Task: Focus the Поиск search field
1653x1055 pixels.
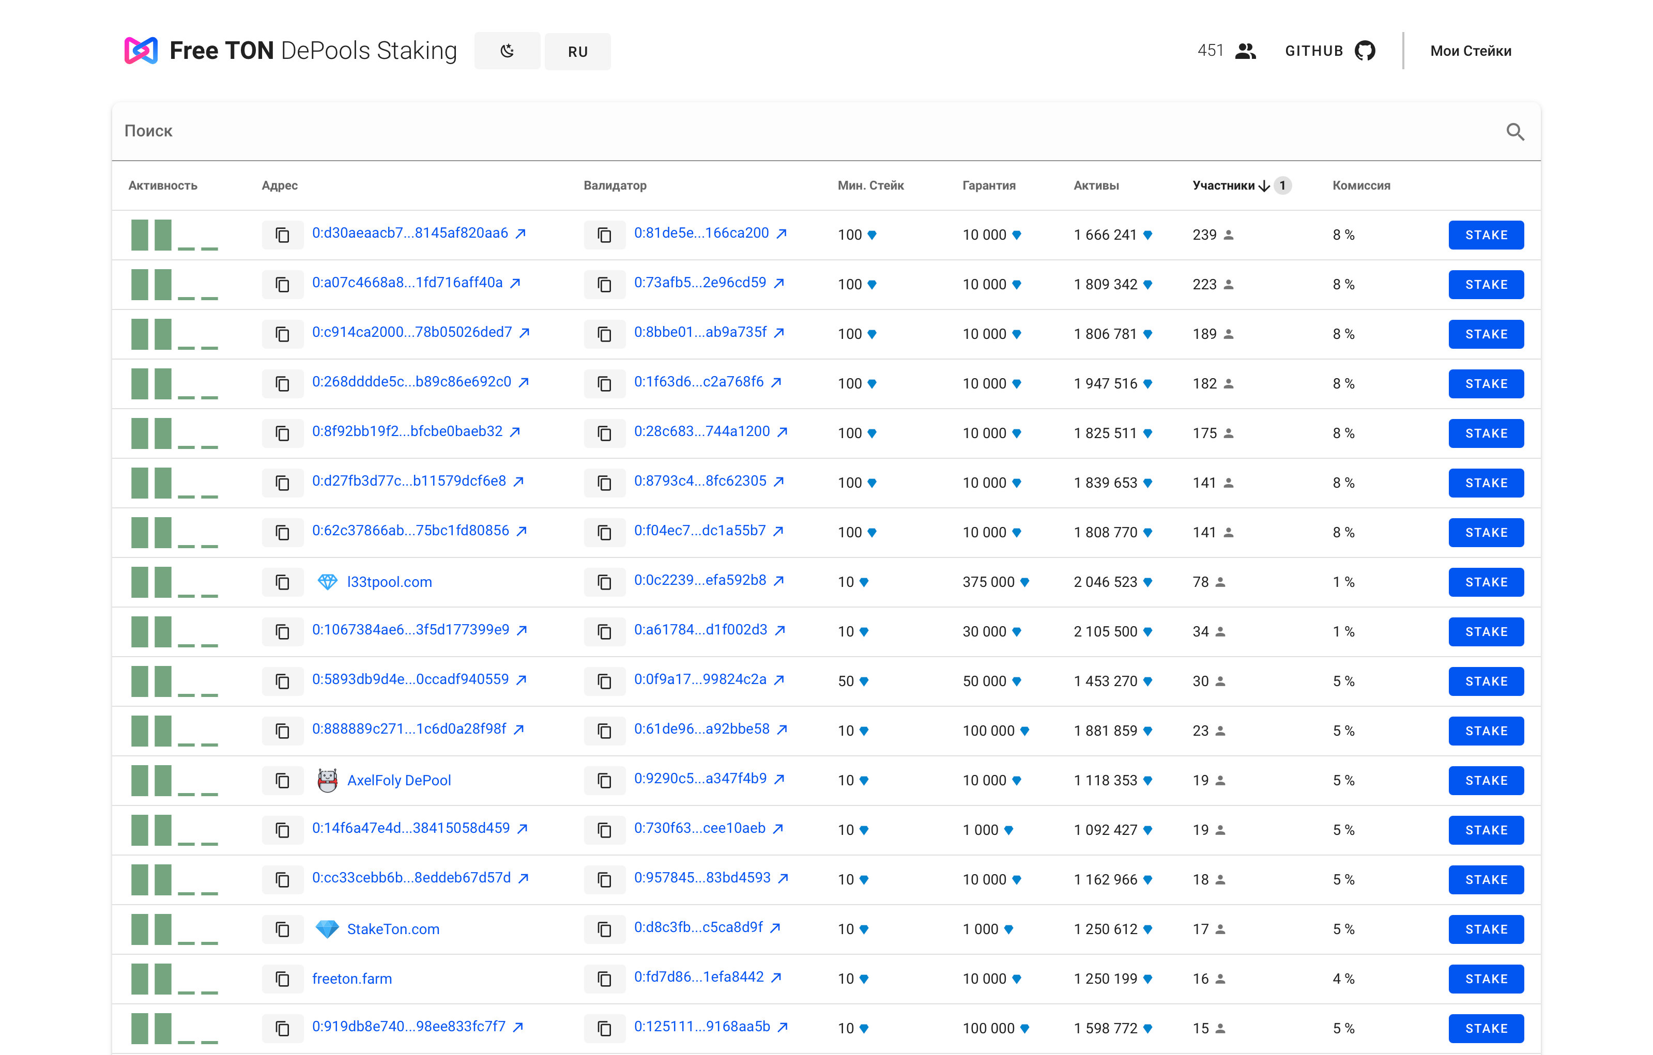Action: [x=810, y=131]
